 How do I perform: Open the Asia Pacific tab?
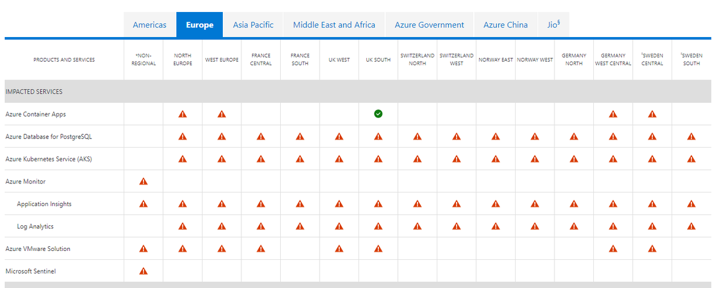tap(253, 24)
